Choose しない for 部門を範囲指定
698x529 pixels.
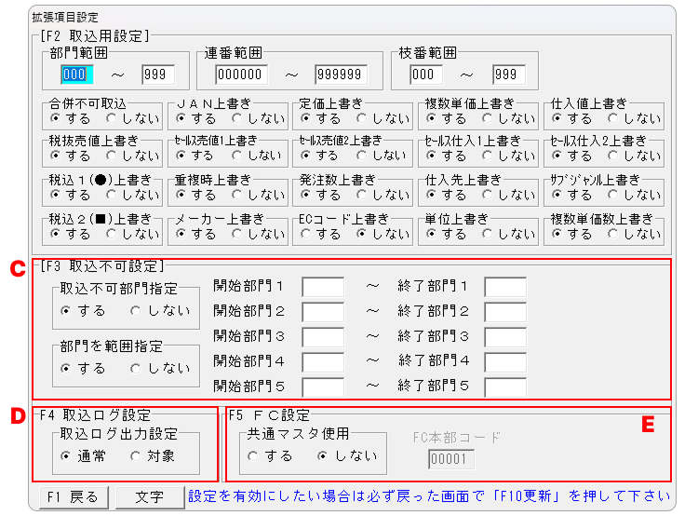[136, 368]
